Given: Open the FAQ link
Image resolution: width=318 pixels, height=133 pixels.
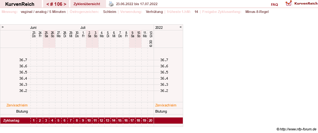Looking at the screenshot, I should tap(274, 5).
